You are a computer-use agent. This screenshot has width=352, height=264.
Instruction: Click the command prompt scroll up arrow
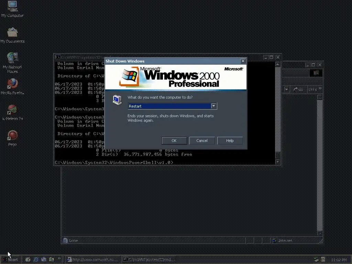pos(278,65)
